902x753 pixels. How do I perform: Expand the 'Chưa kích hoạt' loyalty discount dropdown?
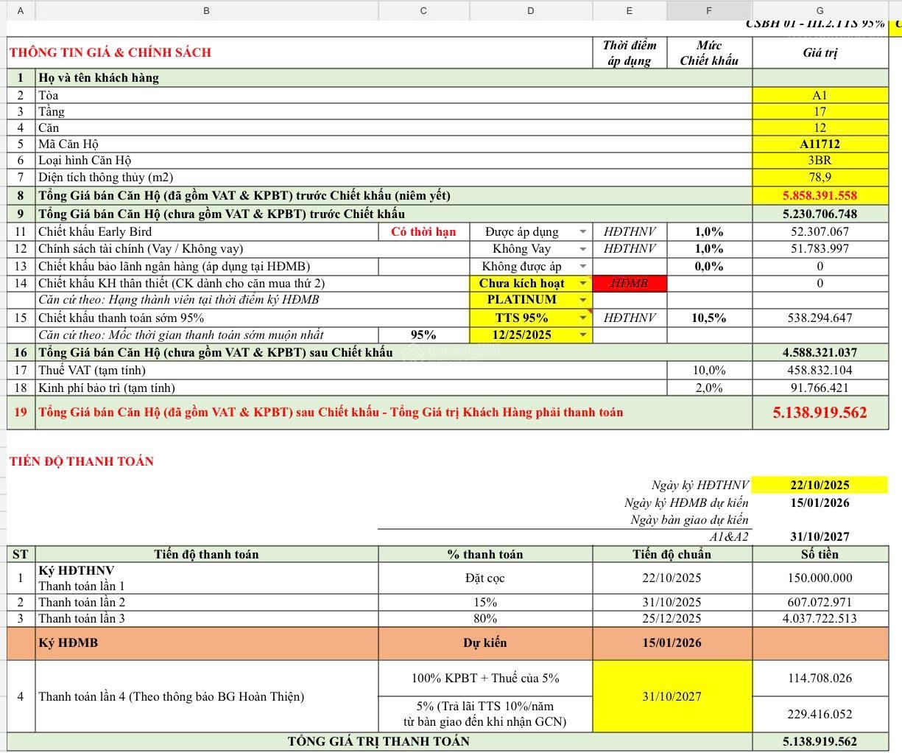[x=582, y=284]
